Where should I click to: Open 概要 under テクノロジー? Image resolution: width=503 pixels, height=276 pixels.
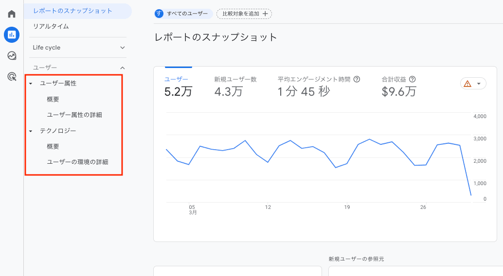point(53,146)
